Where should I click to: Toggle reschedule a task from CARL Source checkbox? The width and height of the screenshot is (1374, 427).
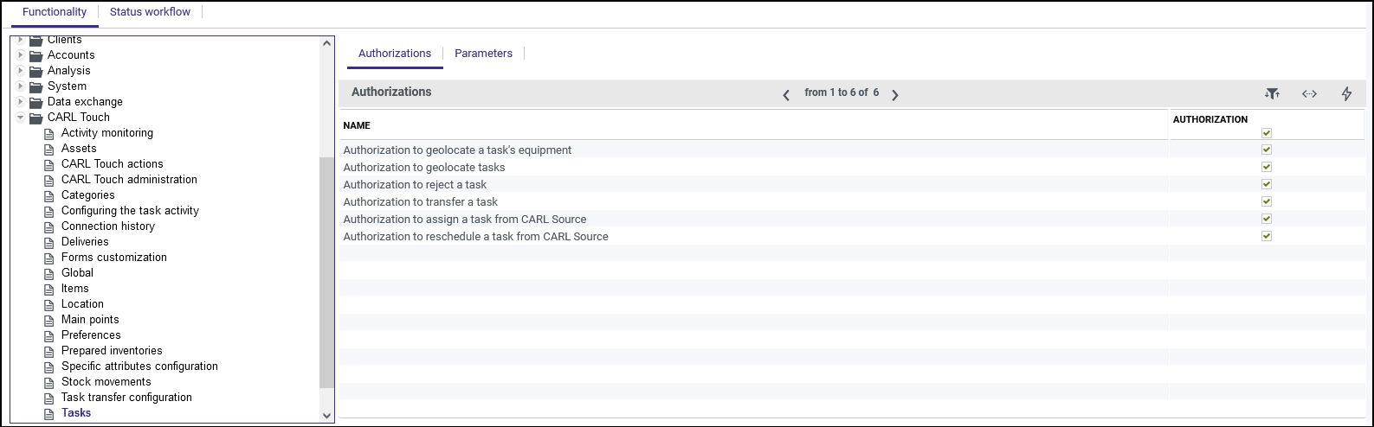[1267, 236]
